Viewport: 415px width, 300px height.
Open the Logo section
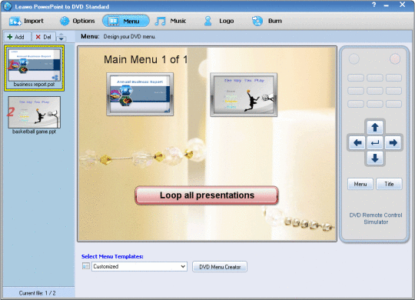pos(219,21)
